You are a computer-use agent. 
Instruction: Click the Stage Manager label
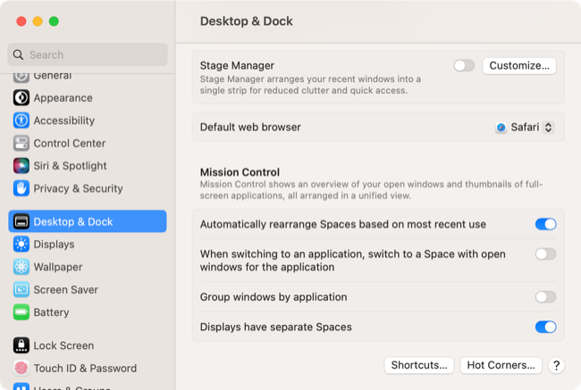[237, 65]
